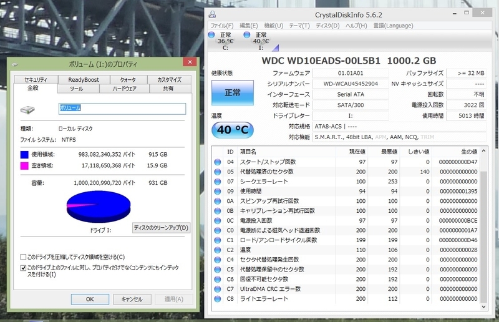Image resolution: width=499 pixels, height=322 pixels.
Task: Open the 編集(E) menu
Action: [x=248, y=26]
